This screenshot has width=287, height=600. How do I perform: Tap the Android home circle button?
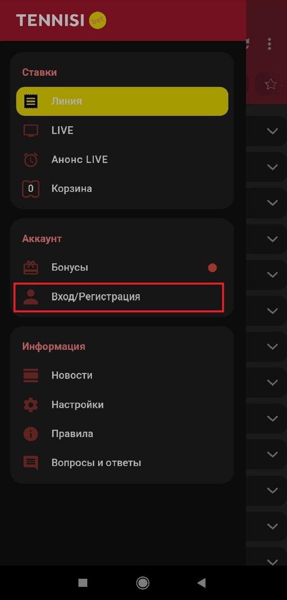pyautogui.click(x=143, y=583)
